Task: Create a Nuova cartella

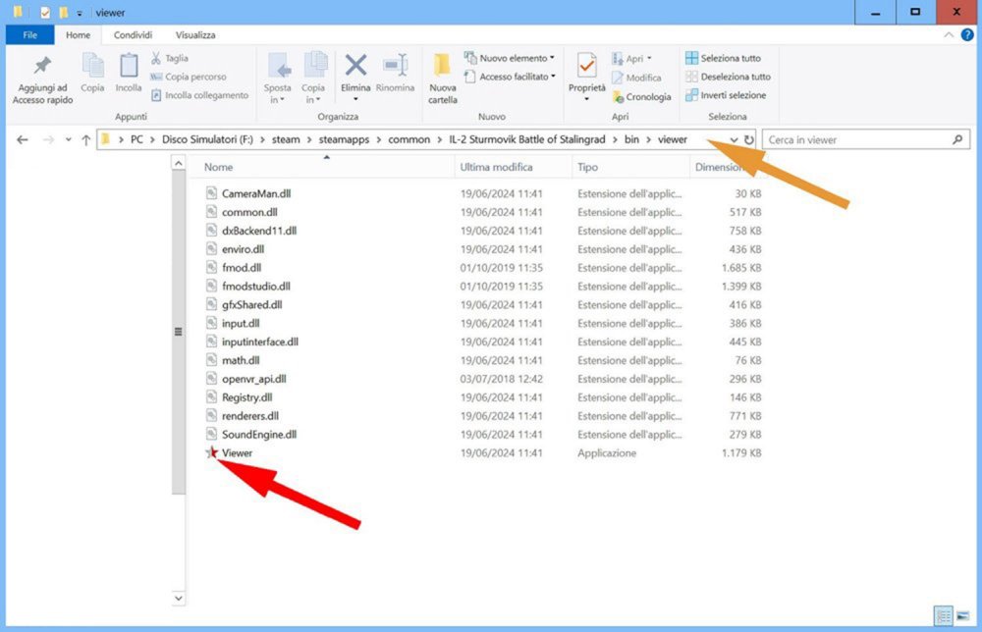Action: point(443,79)
